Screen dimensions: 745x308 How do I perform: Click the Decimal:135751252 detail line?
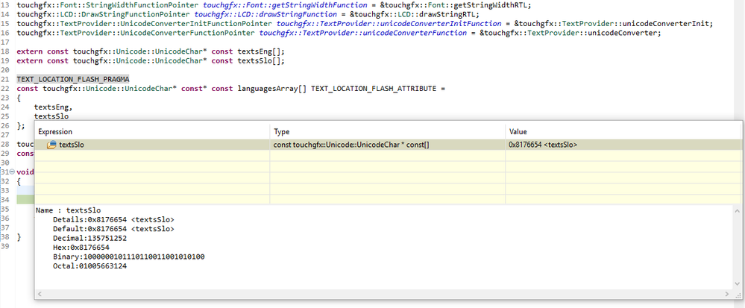[89, 238]
